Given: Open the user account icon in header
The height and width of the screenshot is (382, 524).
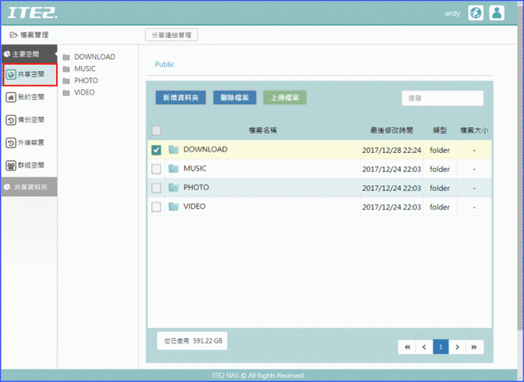Looking at the screenshot, I should (497, 13).
